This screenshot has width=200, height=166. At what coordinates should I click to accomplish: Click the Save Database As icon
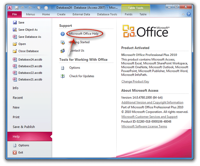15,37
